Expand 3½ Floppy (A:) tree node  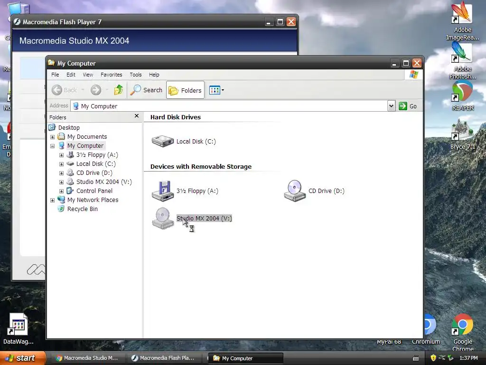click(61, 155)
